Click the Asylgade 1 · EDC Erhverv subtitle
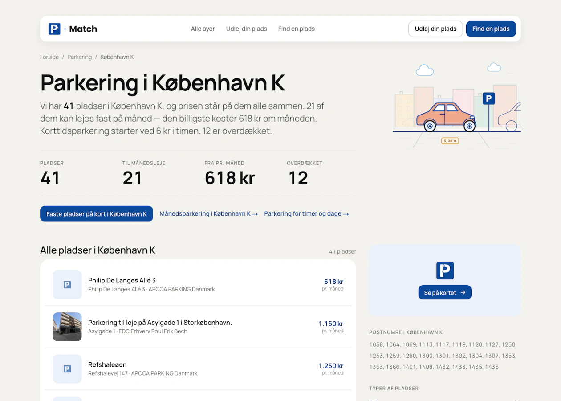The height and width of the screenshot is (401, 561). click(x=138, y=331)
